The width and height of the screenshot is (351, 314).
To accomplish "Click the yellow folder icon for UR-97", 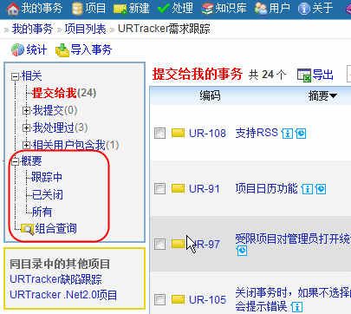I will click(x=178, y=244).
